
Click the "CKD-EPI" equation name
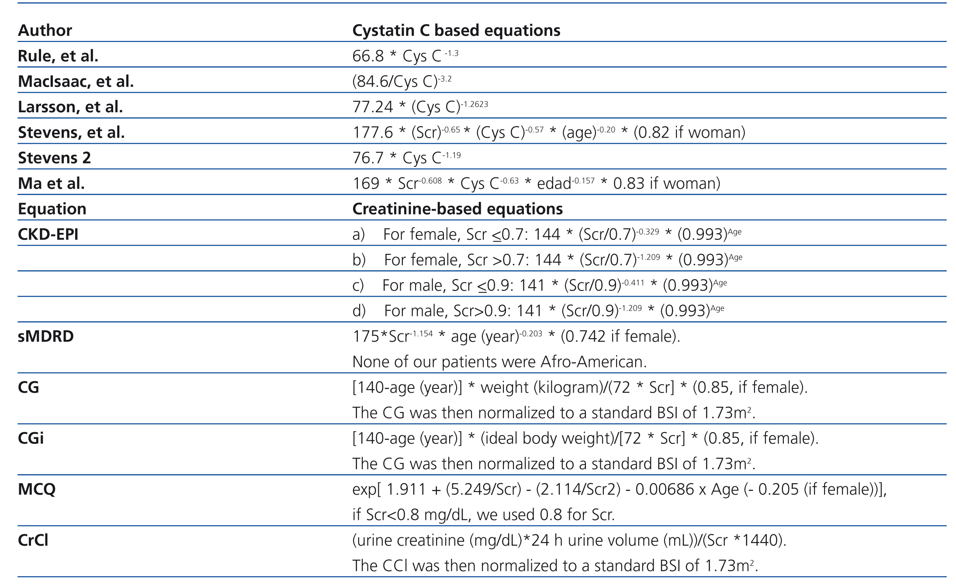(x=48, y=235)
